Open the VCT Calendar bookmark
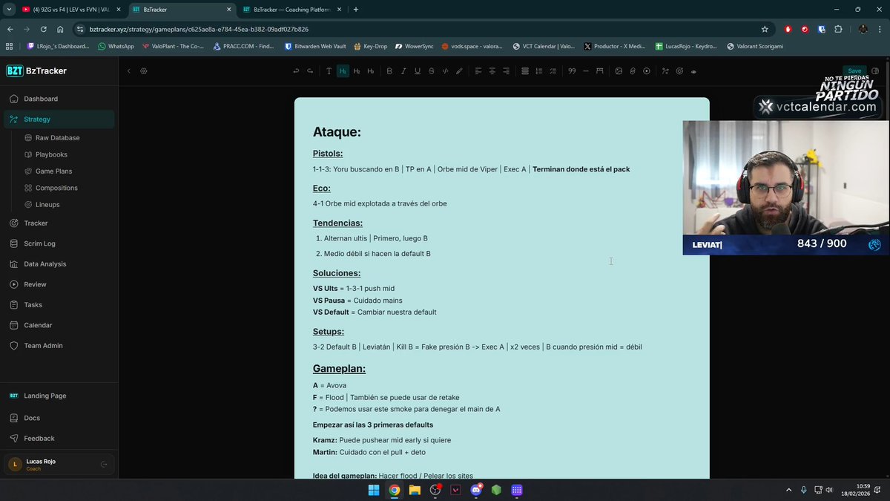Image resolution: width=890 pixels, height=501 pixels. coord(544,46)
